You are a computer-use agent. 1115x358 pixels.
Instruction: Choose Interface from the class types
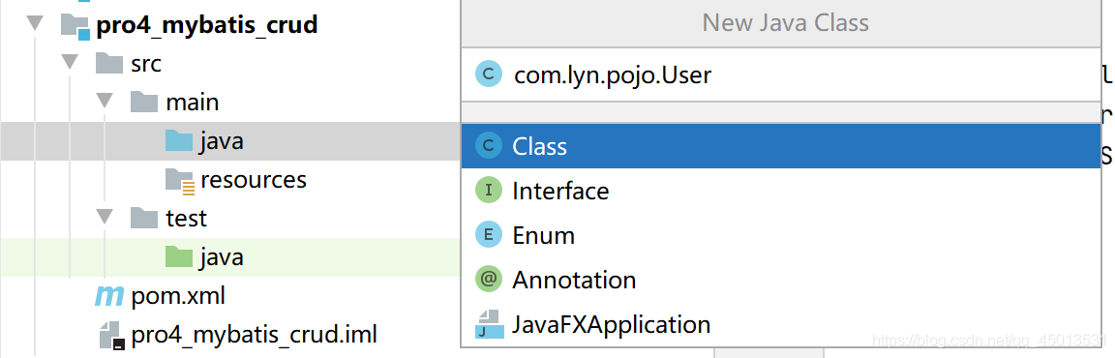(781, 191)
